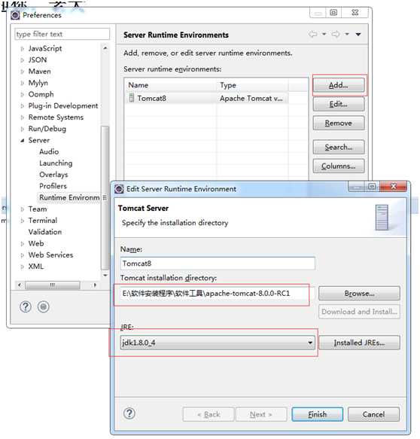Click the Remove button
Viewport: 420px width, 439px height.
339,123
